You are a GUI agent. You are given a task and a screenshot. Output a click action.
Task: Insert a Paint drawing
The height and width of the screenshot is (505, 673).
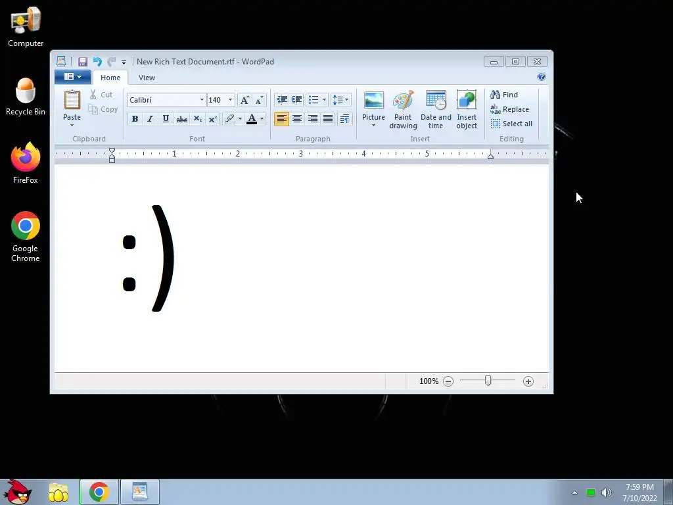(403, 110)
